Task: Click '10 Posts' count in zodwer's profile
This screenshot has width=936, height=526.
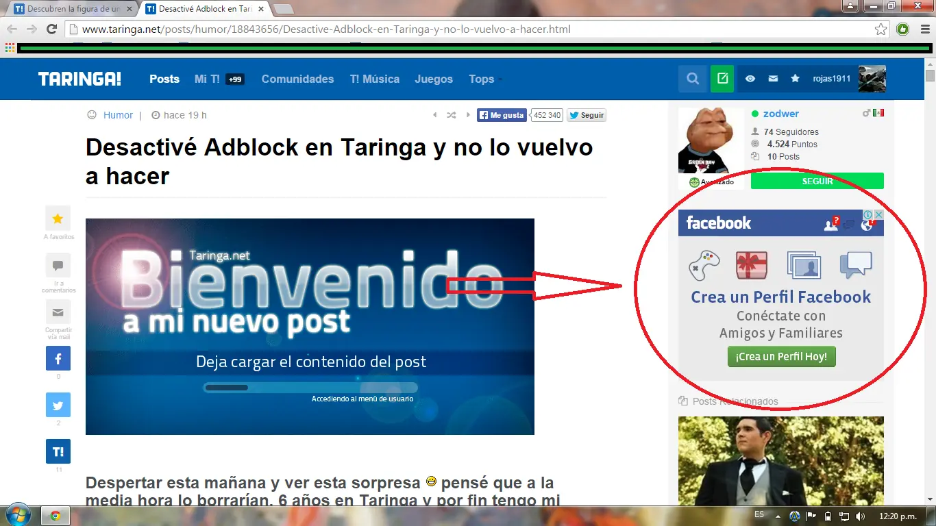Action: coord(783,156)
